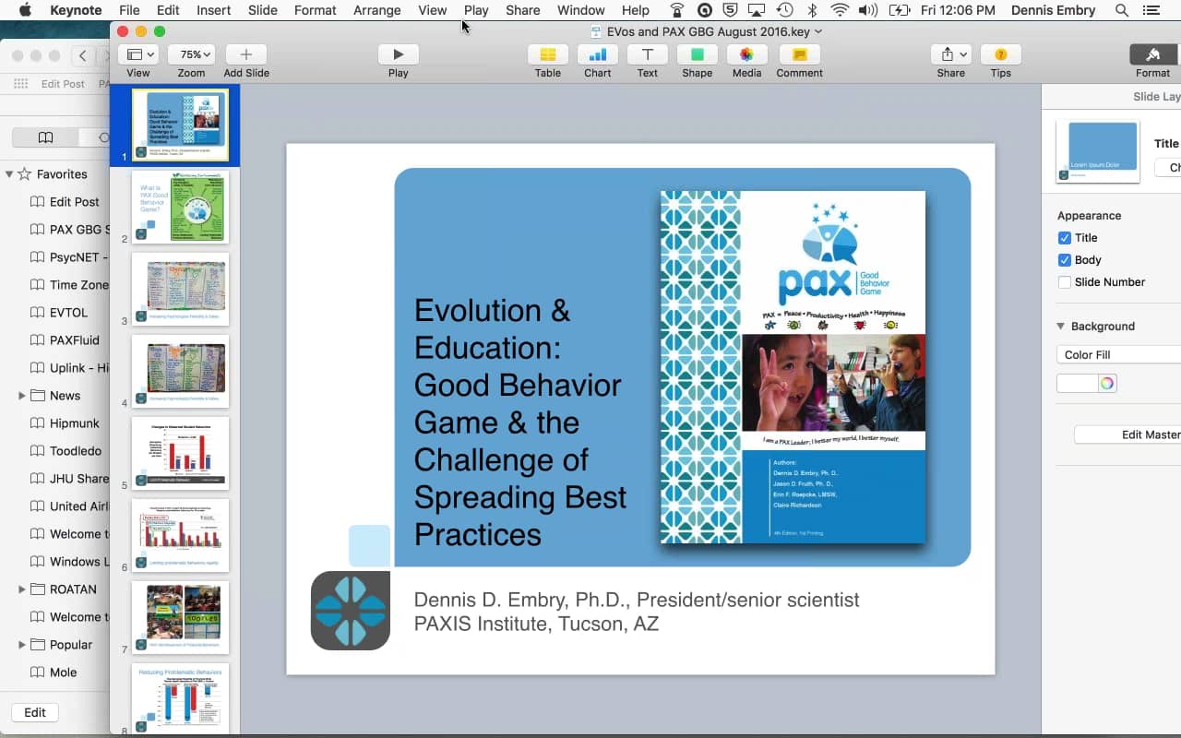The height and width of the screenshot is (738, 1181).
Task: Select slide 2 thumbnail in navigator
Action: click(x=180, y=207)
